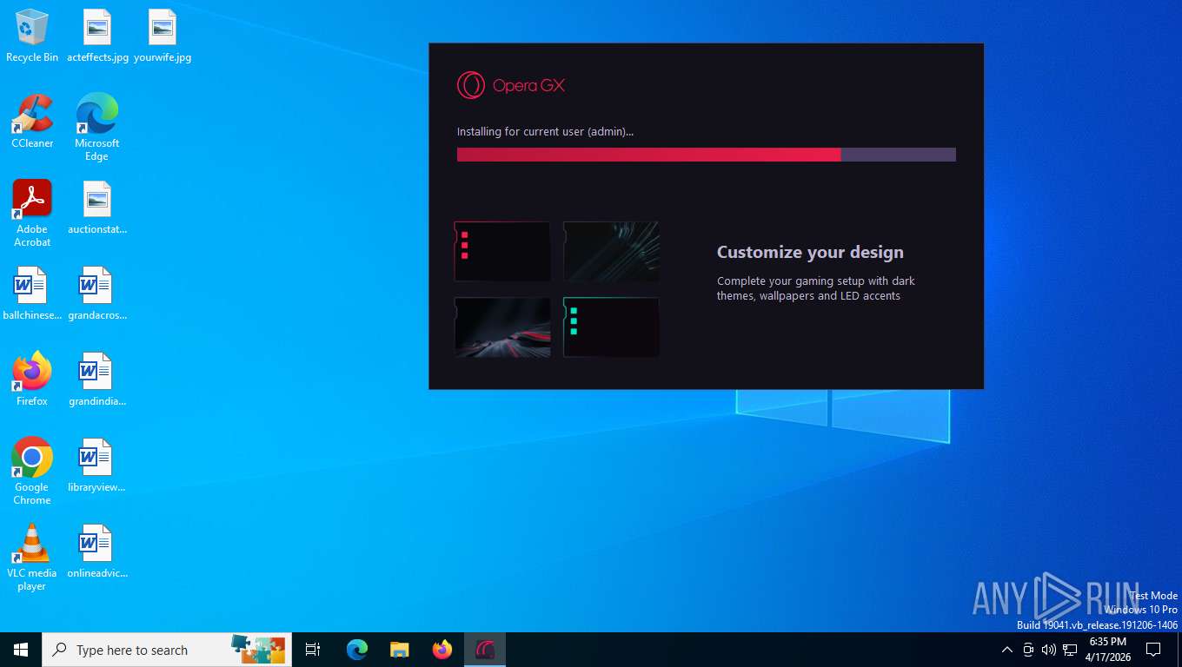This screenshot has width=1182, height=667.
Task: Select the red road wallpaper thumbnail
Action: pyautogui.click(x=502, y=327)
